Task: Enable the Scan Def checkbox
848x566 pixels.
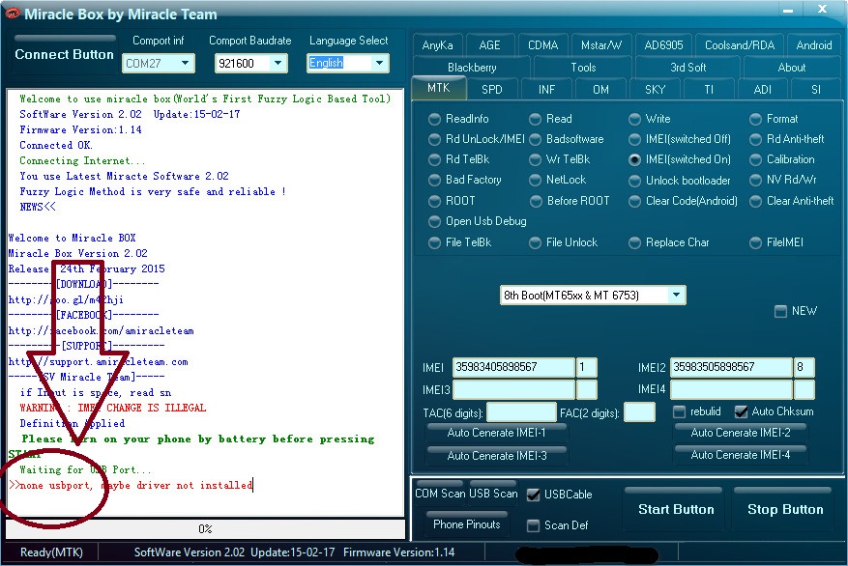Action: pos(533,525)
